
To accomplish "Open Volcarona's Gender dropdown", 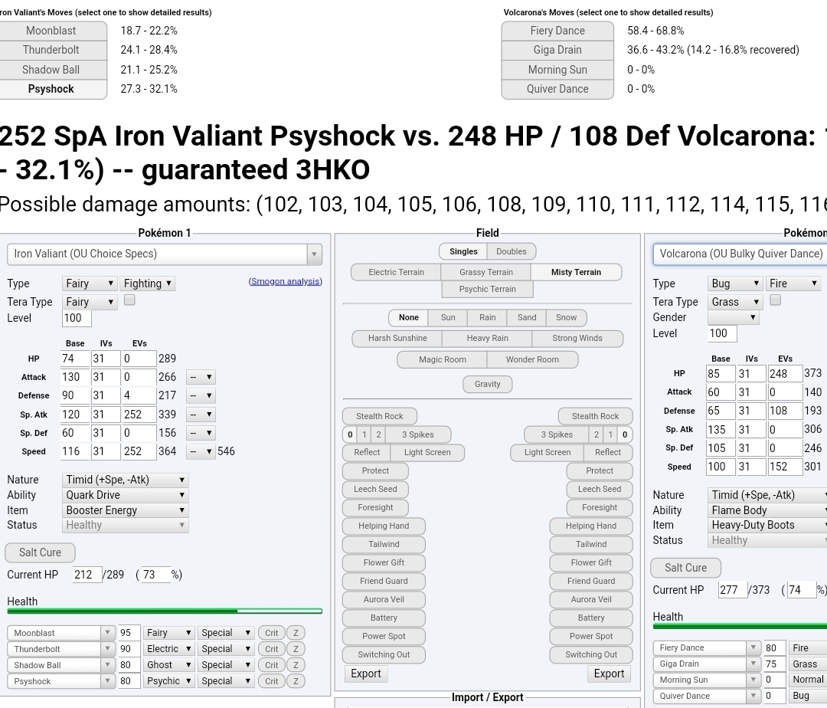I will click(733, 317).
